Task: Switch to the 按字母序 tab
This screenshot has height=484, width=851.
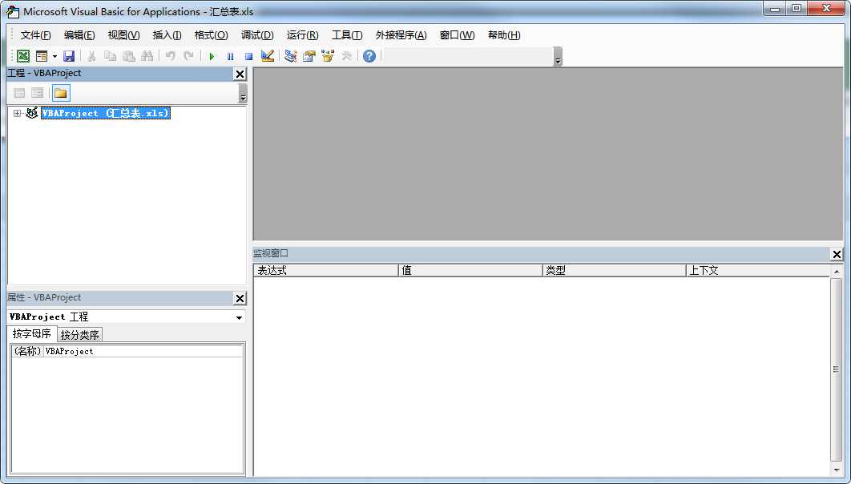Action: tap(32, 333)
